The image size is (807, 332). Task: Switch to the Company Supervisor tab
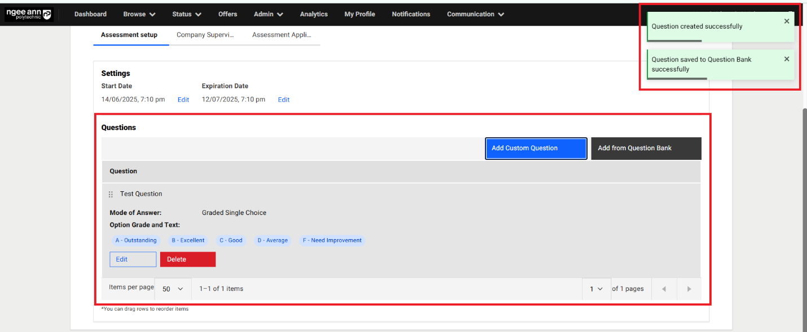pos(205,35)
